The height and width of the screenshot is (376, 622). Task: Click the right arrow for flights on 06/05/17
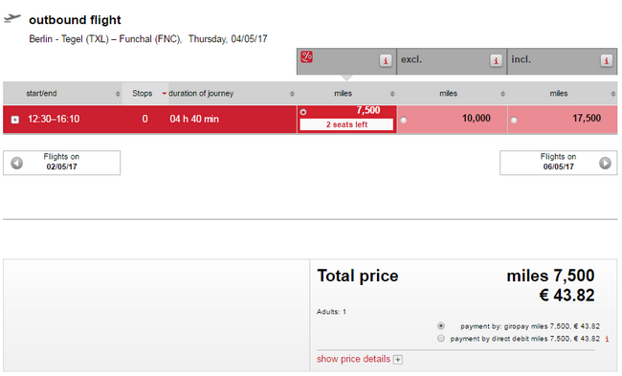coord(605,163)
